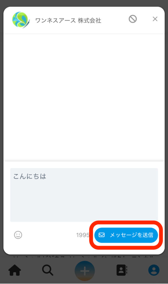Block this user with the prohibition icon
Viewport: 168px width, 284px height.
(x=133, y=19)
